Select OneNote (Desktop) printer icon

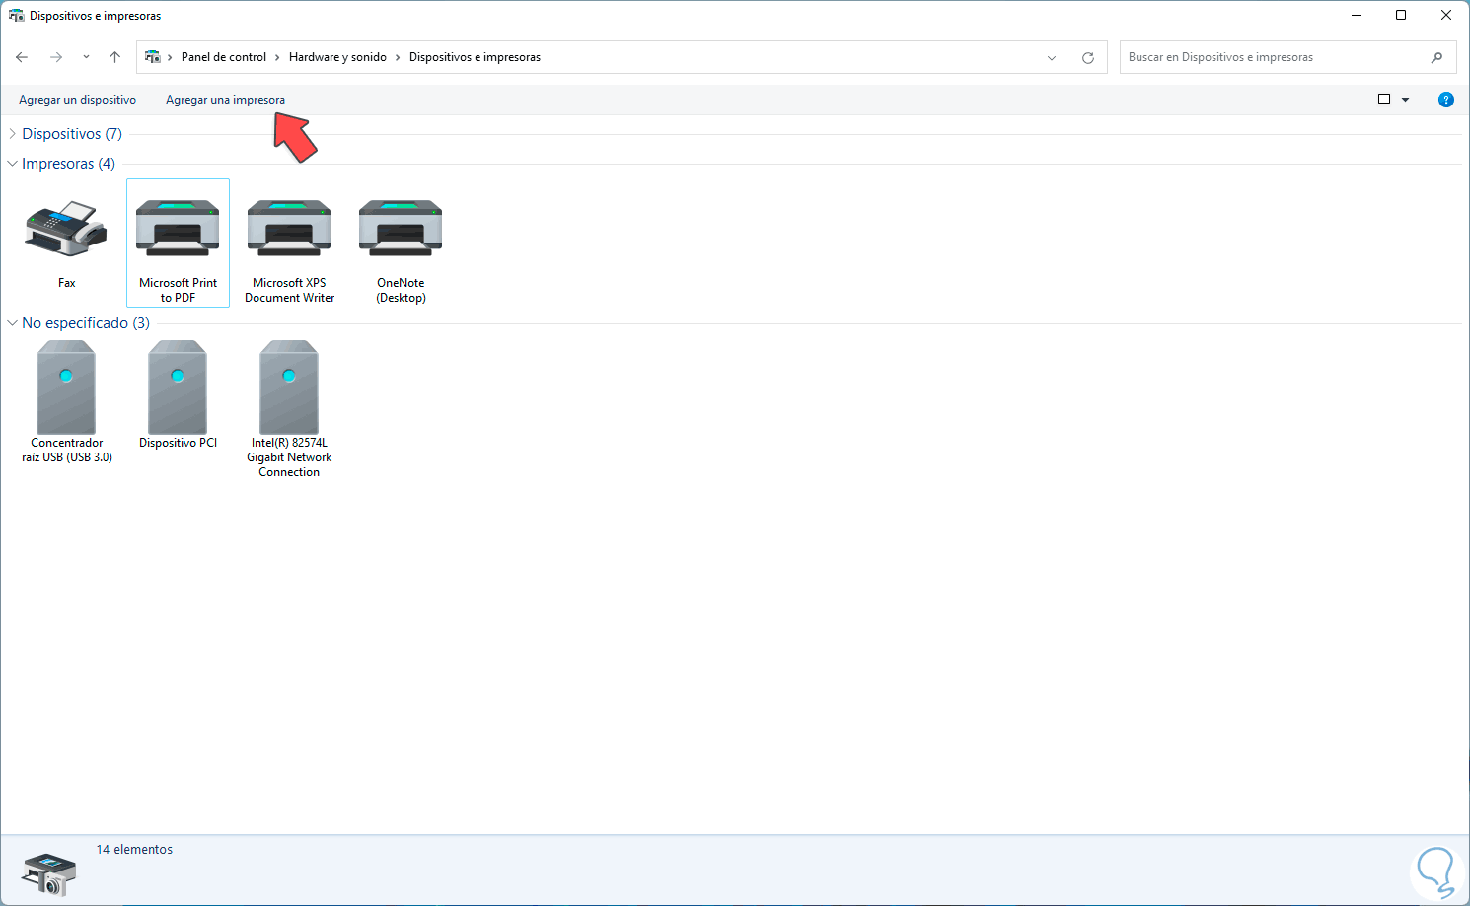[x=401, y=228]
